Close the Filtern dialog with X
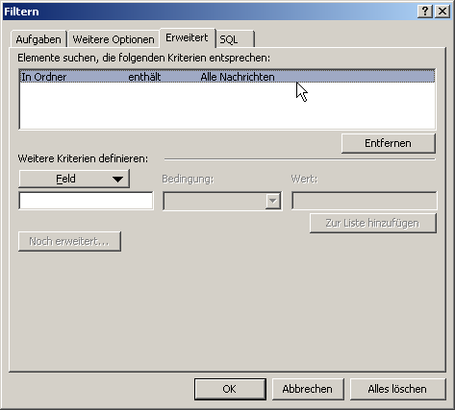455x410 pixels. tap(442, 12)
